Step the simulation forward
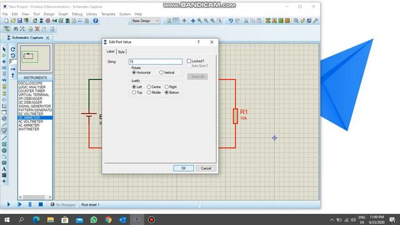Screen dimensions: 400x225 (x=19, y=204)
